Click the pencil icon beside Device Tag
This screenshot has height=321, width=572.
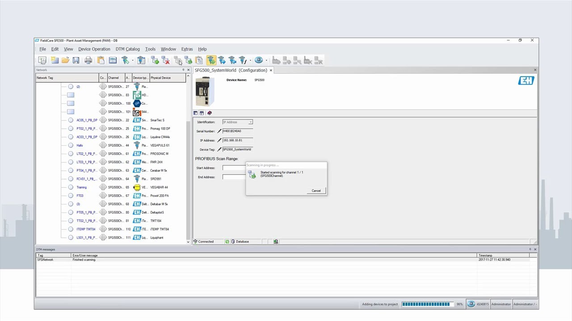[219, 149]
